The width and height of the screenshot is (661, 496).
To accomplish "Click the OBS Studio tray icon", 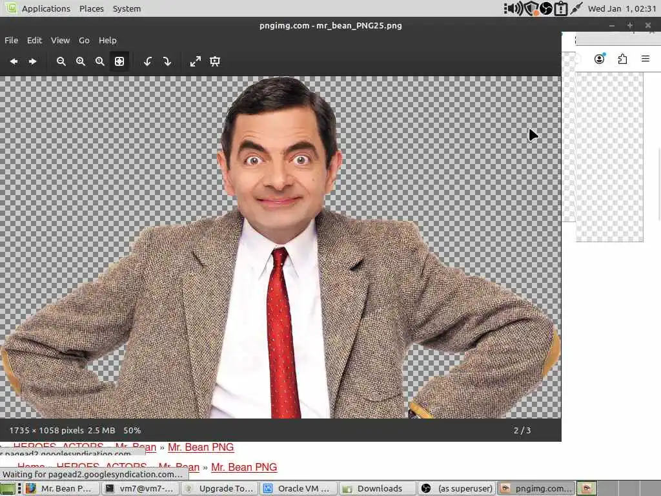I will tap(546, 8).
